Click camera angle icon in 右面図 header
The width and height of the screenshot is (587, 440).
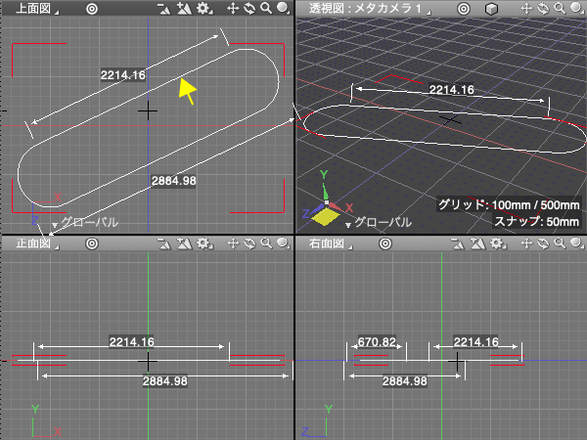(457, 243)
